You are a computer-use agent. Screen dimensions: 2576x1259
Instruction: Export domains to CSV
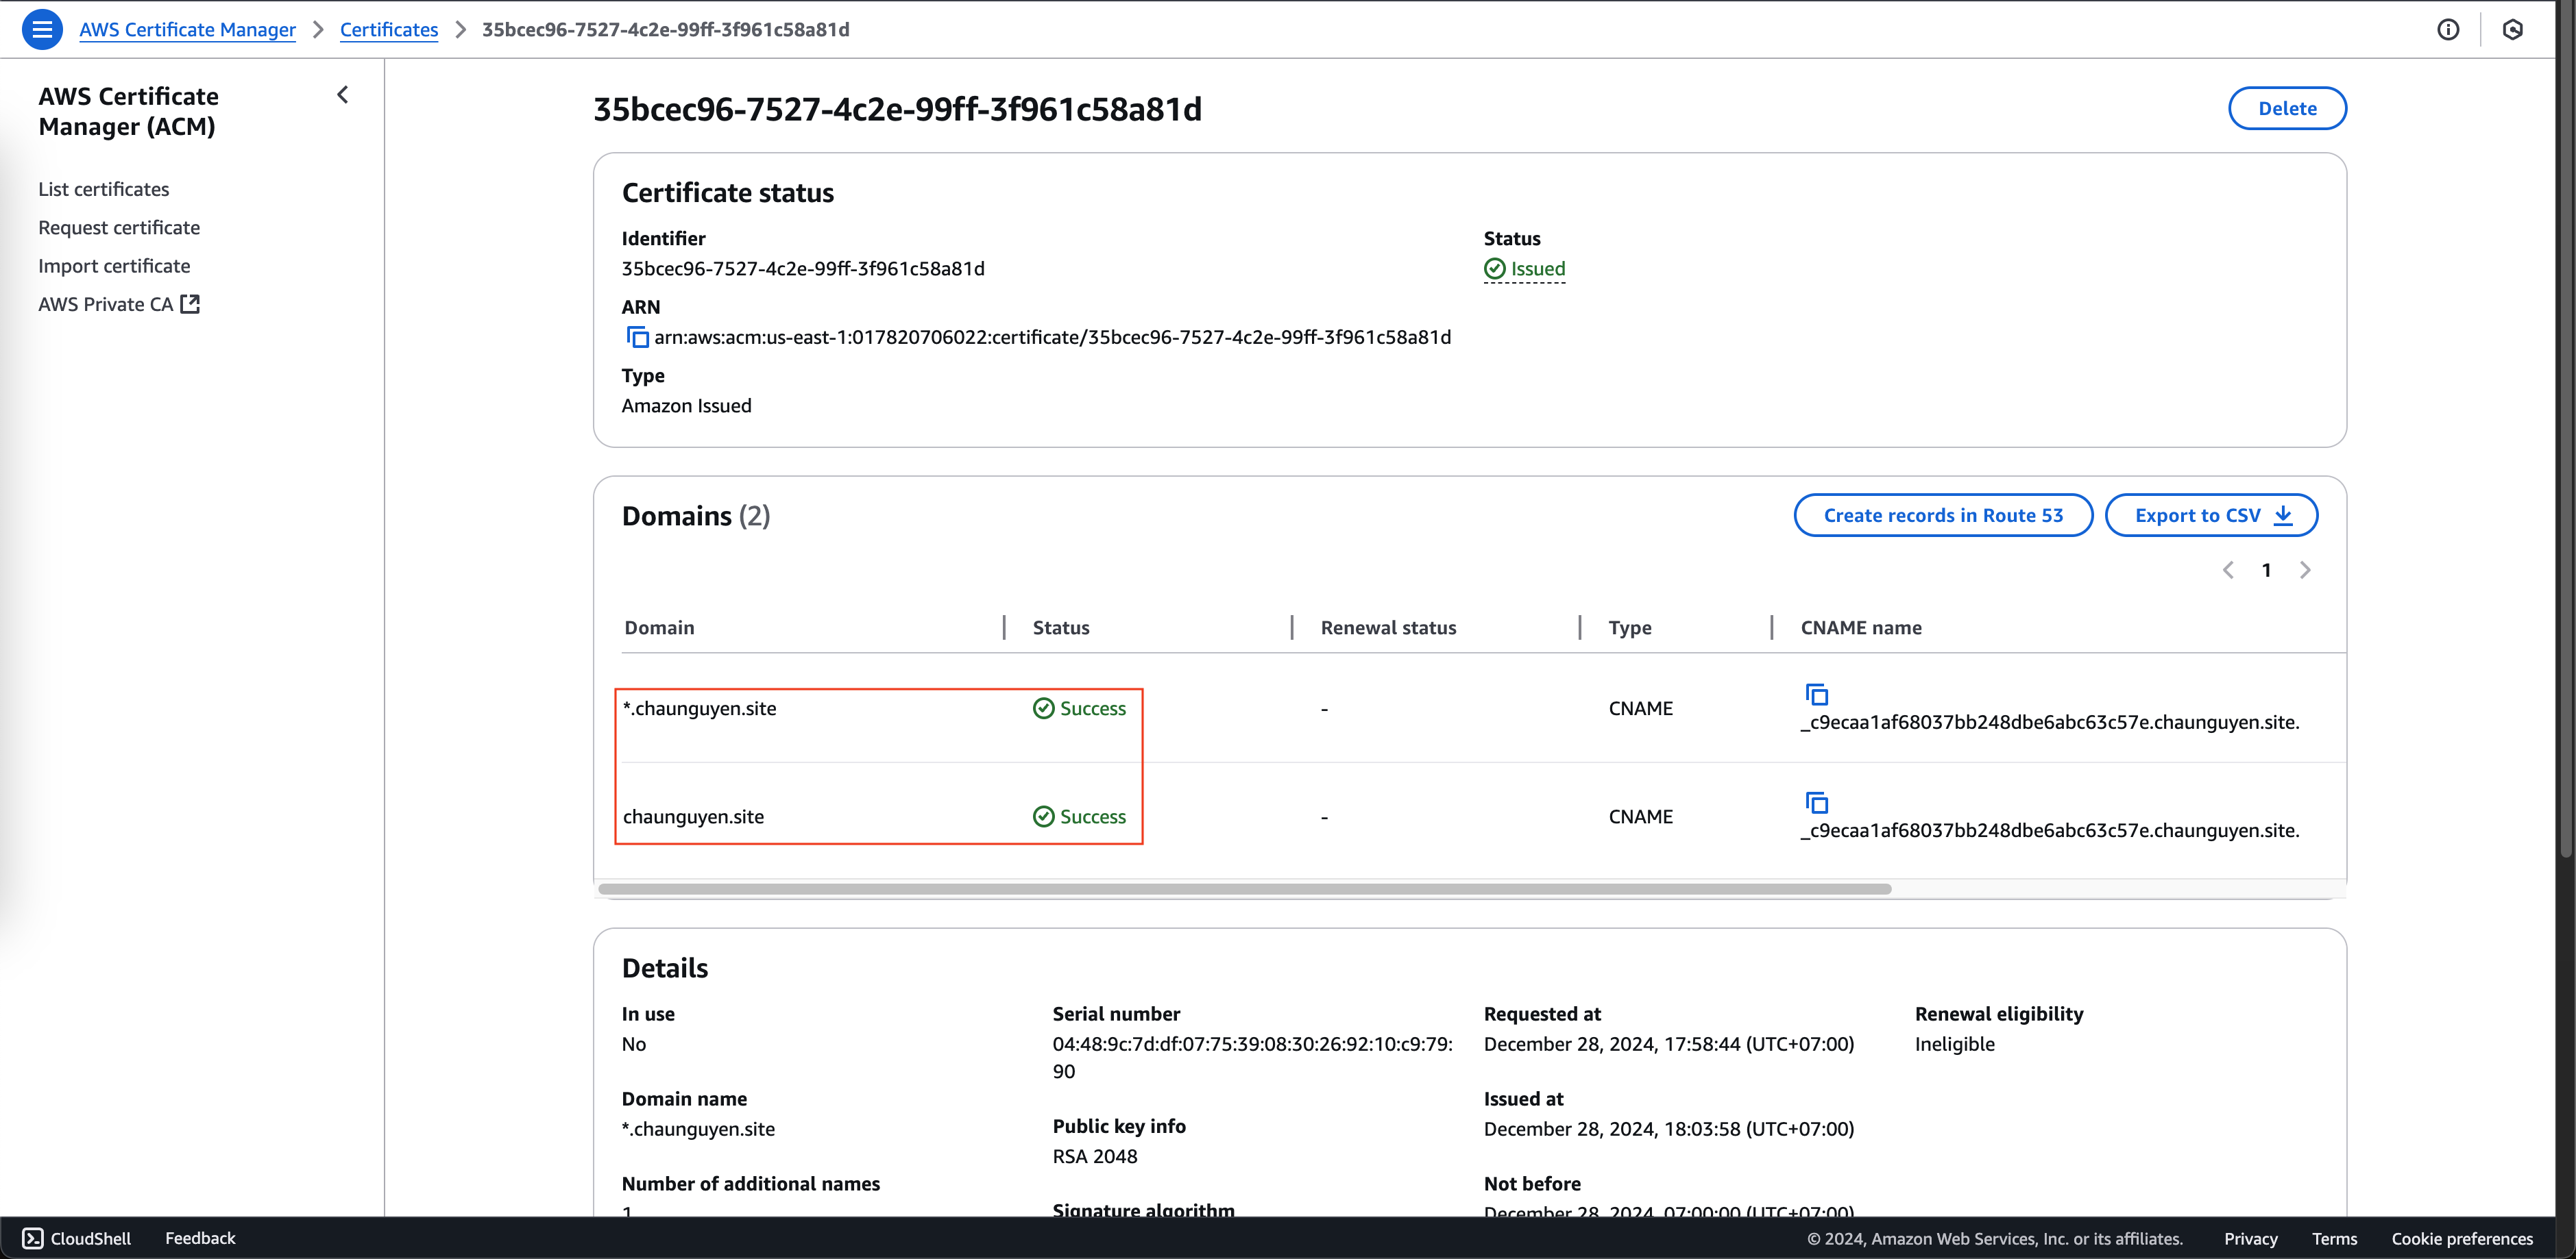click(2211, 514)
